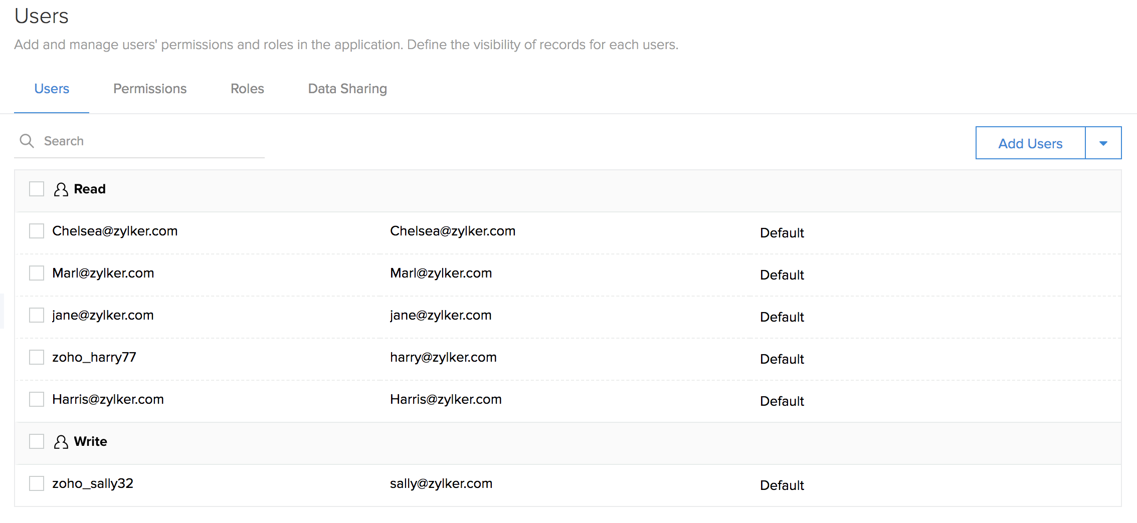Check the Chelsea@zylker.com user row
Image resolution: width=1137 pixels, height=523 pixels.
pos(37,231)
